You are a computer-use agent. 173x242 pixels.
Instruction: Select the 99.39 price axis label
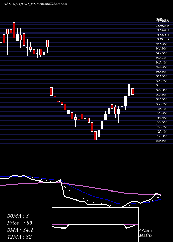pyautogui.click(x=162, y=44)
